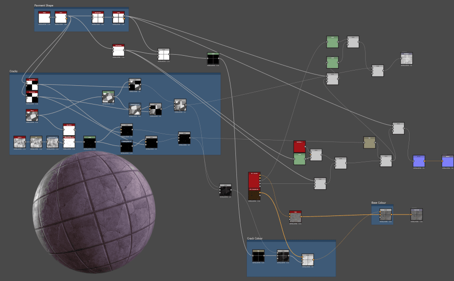The height and width of the screenshot is (281, 454).
Task: Select the upper checker node in Cracks frame
Action: tap(32, 84)
